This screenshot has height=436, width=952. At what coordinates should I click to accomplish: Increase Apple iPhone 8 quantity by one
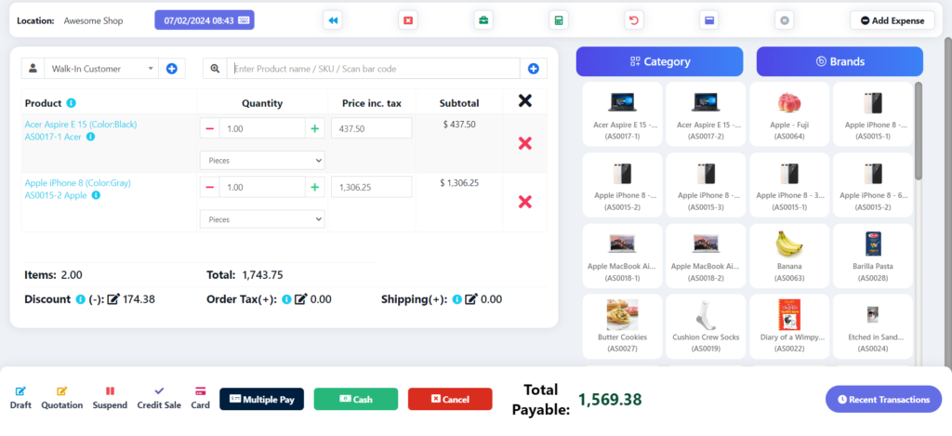coord(315,187)
